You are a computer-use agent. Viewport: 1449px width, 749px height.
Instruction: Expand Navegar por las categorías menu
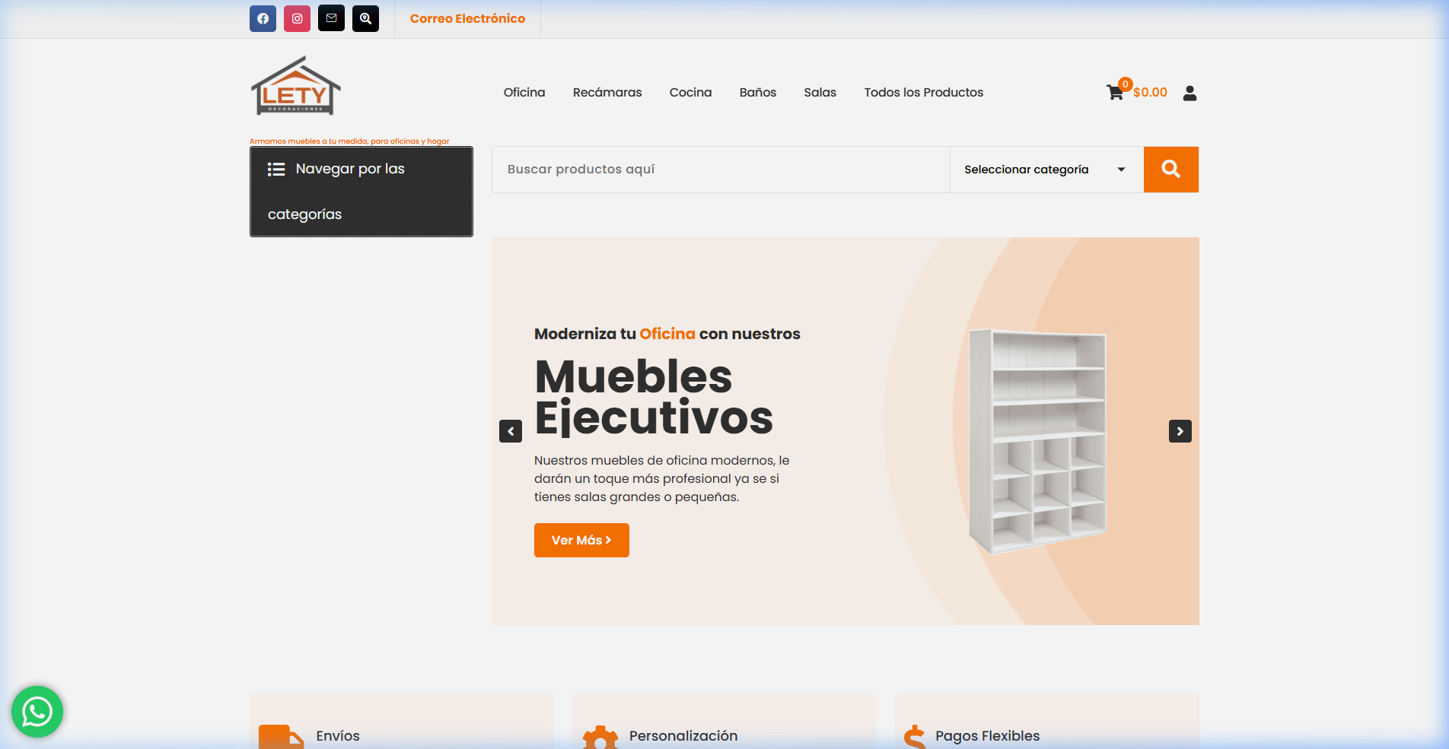(x=361, y=192)
